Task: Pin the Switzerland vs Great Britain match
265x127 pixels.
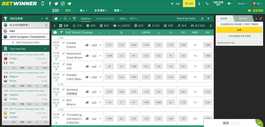Action: [x=63, y=54]
